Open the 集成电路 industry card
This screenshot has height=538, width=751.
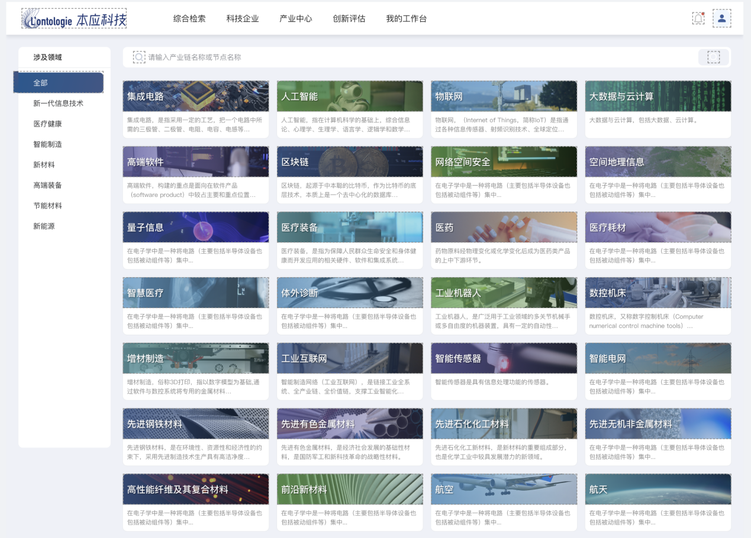(x=195, y=96)
